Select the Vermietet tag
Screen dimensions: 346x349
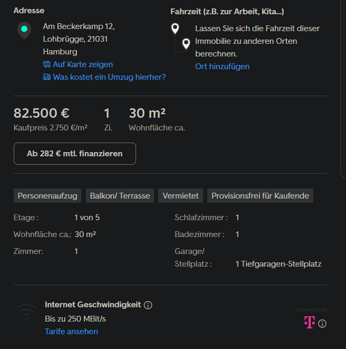pyautogui.click(x=180, y=196)
